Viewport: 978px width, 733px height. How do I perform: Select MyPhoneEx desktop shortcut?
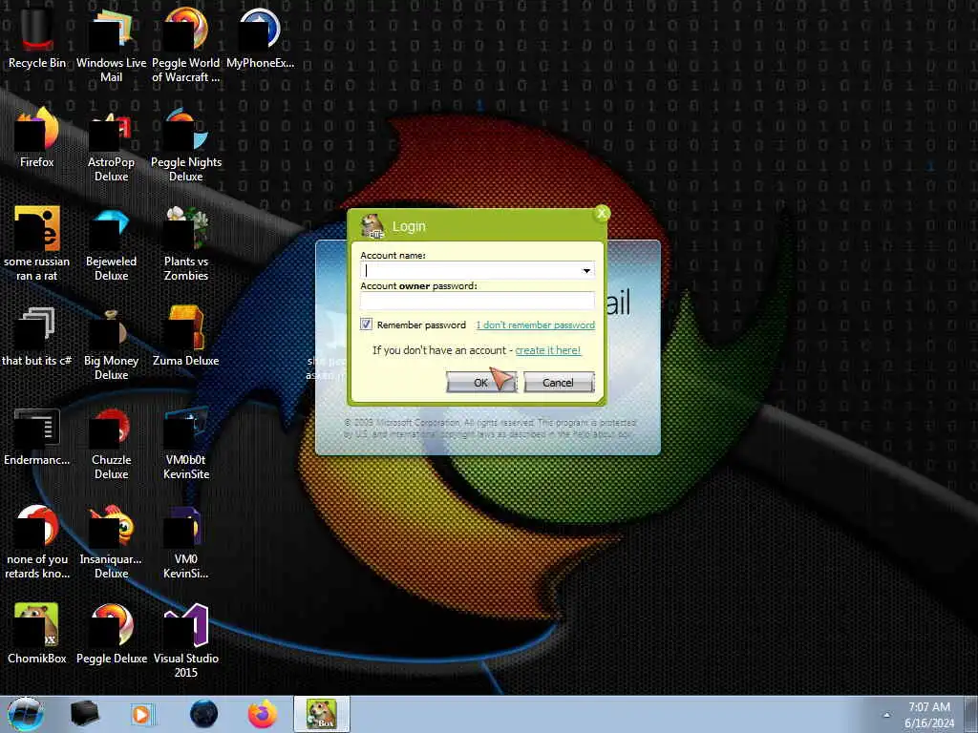click(x=260, y=36)
